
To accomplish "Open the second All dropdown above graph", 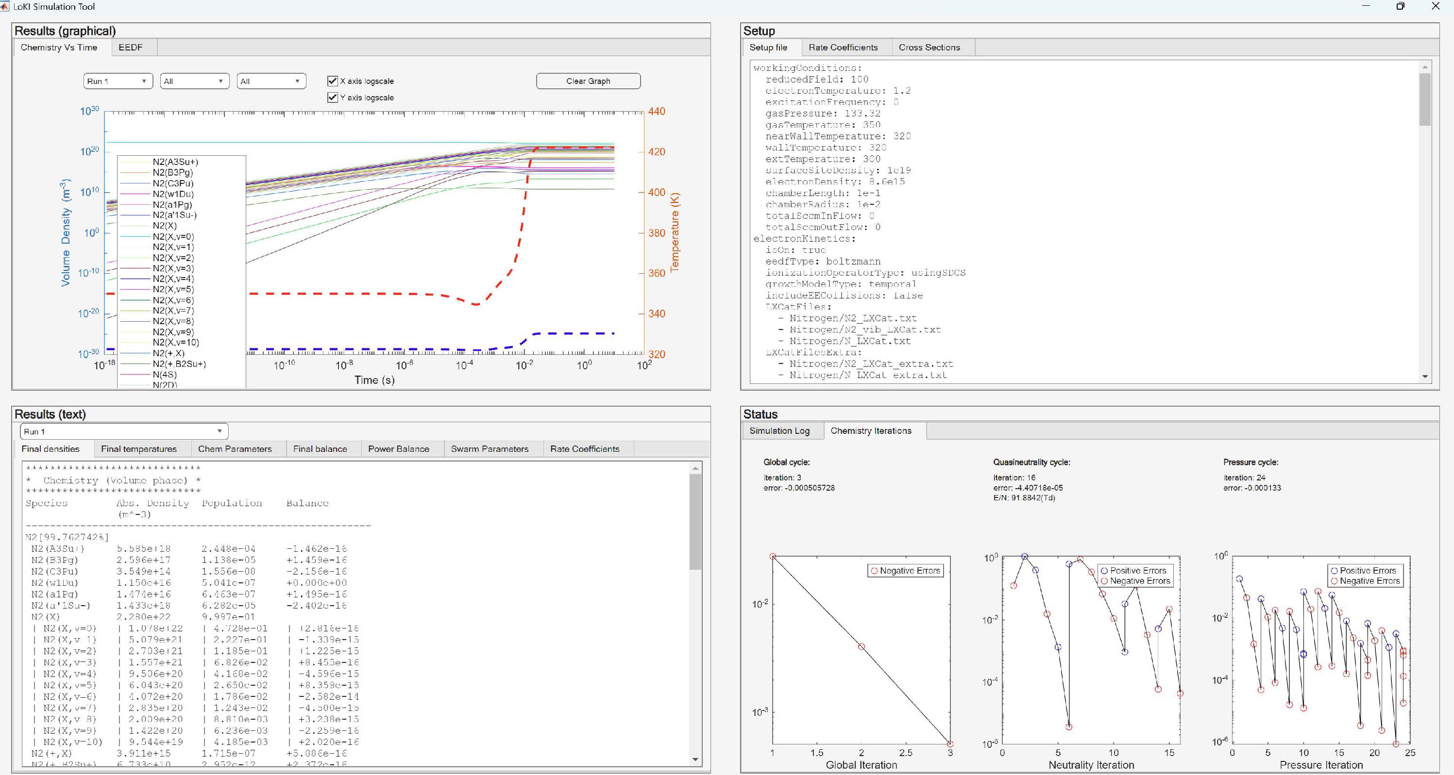I will [x=271, y=81].
